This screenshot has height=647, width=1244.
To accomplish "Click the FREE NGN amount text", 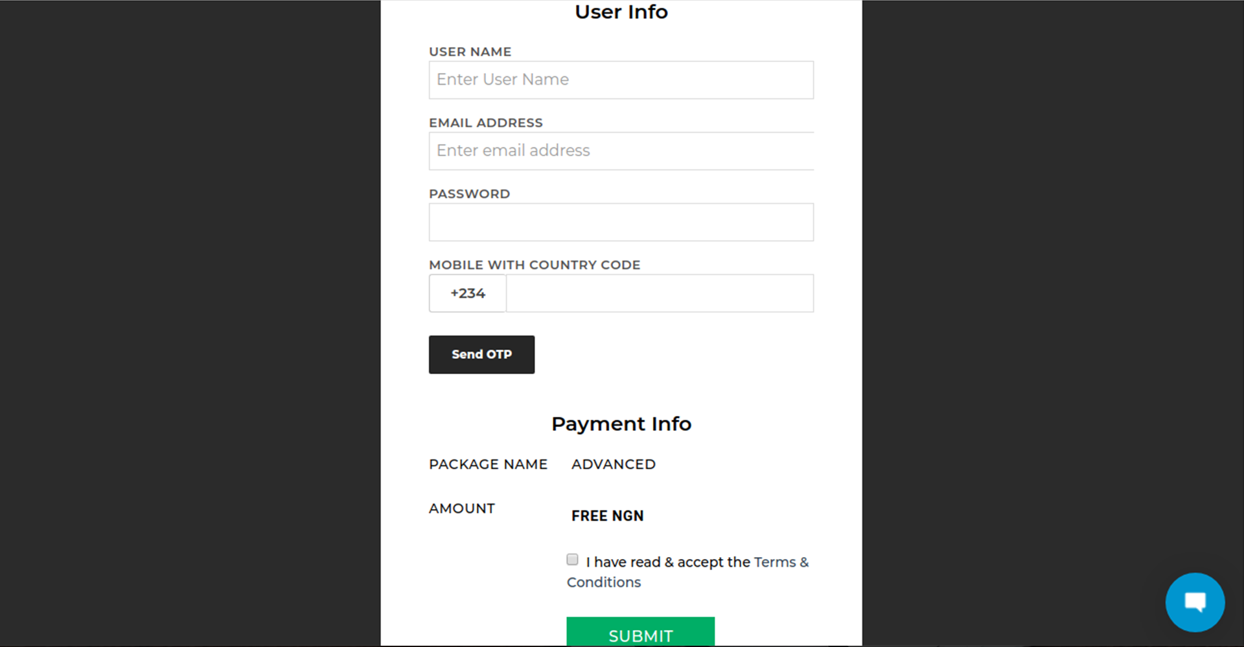I will point(607,516).
